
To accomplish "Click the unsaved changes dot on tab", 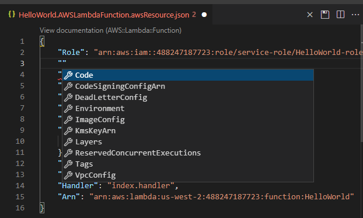I will point(204,15).
